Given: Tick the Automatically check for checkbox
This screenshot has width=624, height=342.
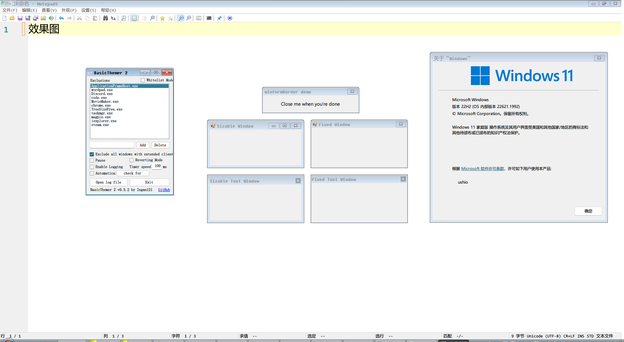Looking at the screenshot, I should (92, 173).
